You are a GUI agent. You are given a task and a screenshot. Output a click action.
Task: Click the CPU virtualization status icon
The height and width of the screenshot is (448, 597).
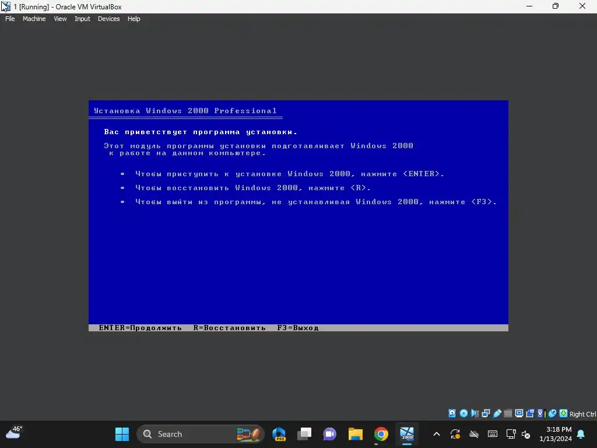(x=542, y=414)
